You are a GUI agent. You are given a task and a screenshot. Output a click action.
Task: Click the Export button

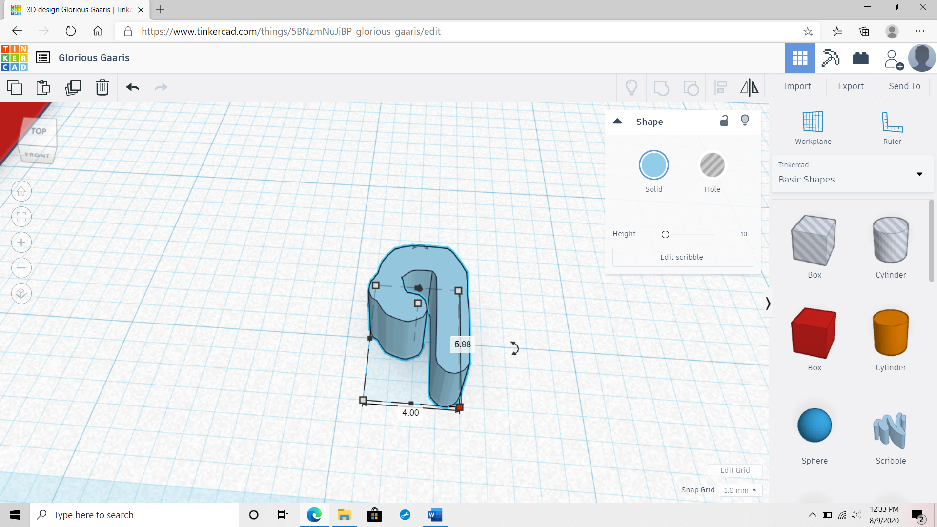point(851,87)
